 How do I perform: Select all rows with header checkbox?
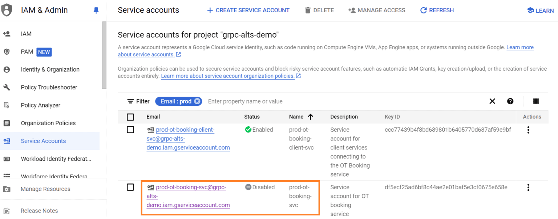(130, 117)
